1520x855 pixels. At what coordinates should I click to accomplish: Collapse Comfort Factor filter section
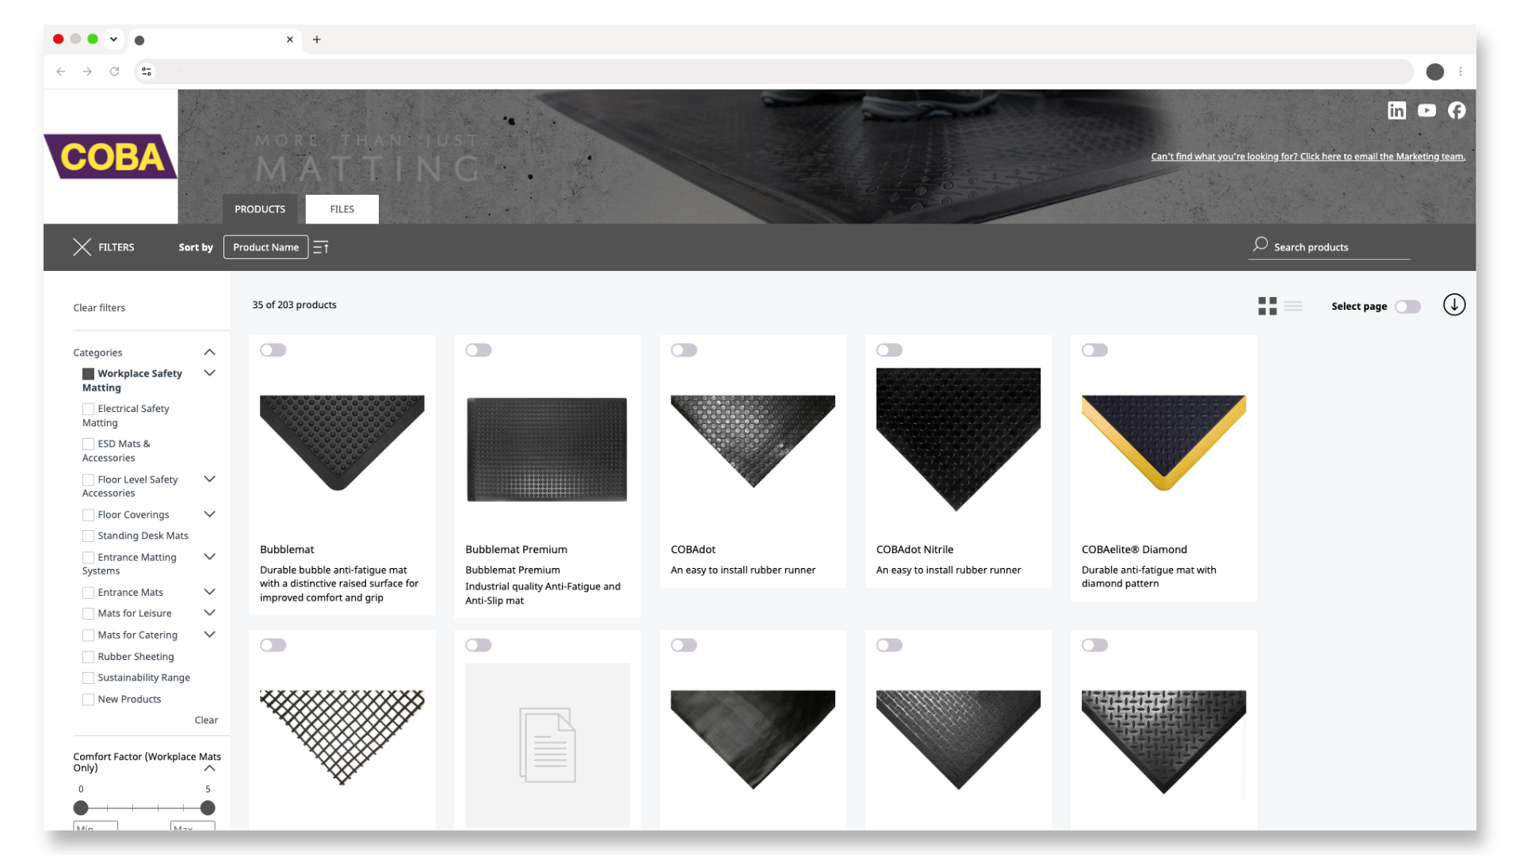click(209, 769)
